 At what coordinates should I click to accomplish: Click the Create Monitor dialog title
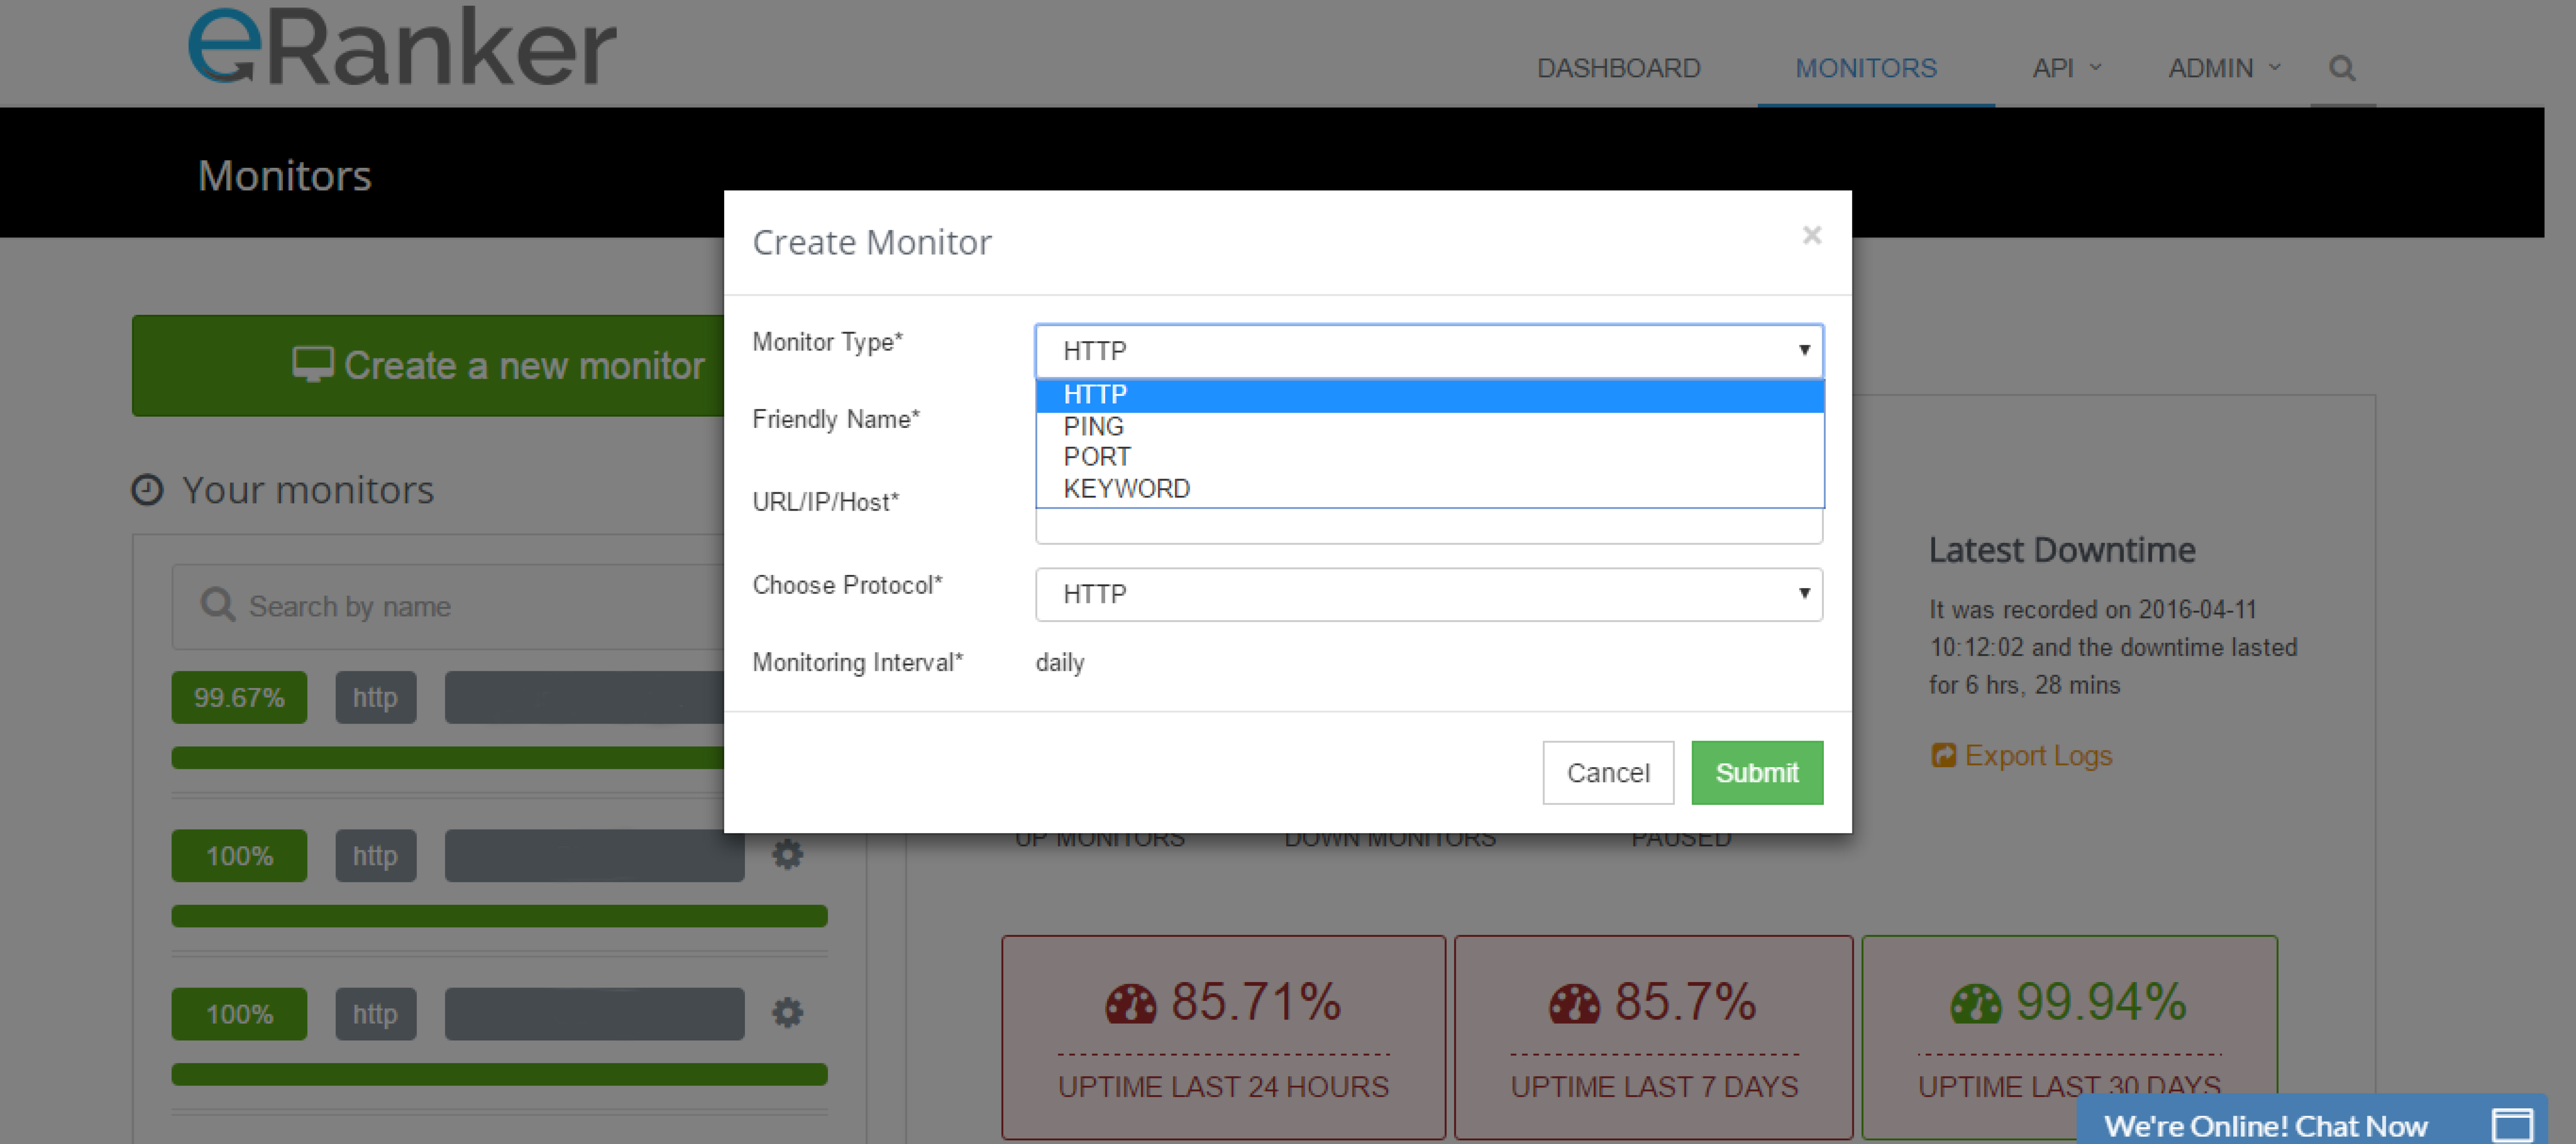pyautogui.click(x=871, y=242)
